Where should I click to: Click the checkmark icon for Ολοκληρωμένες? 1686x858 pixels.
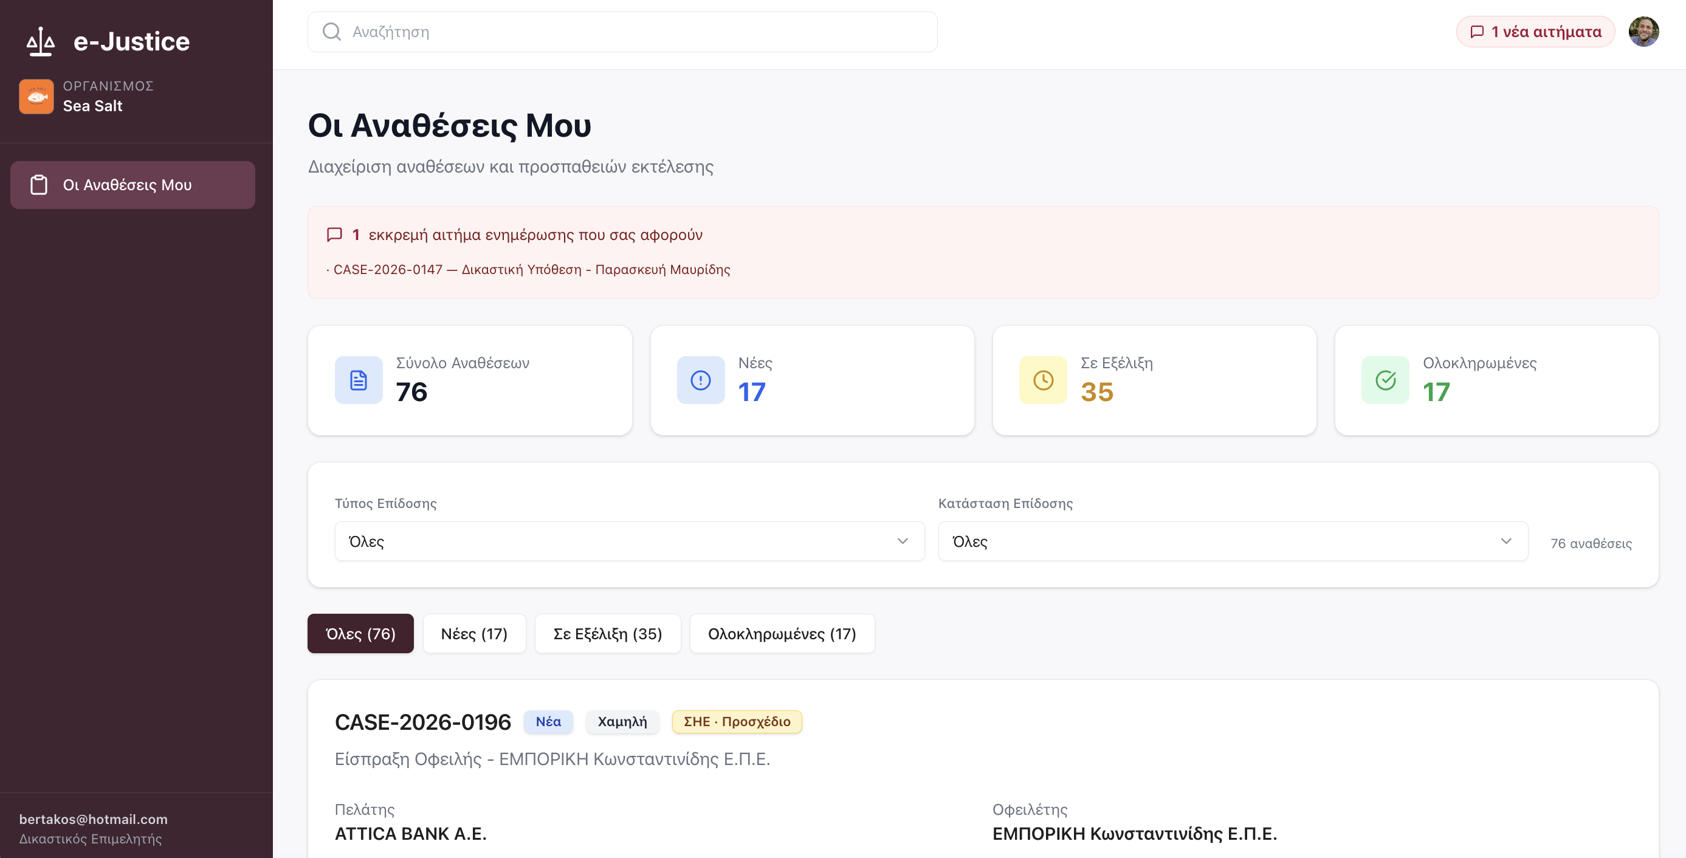pos(1385,380)
